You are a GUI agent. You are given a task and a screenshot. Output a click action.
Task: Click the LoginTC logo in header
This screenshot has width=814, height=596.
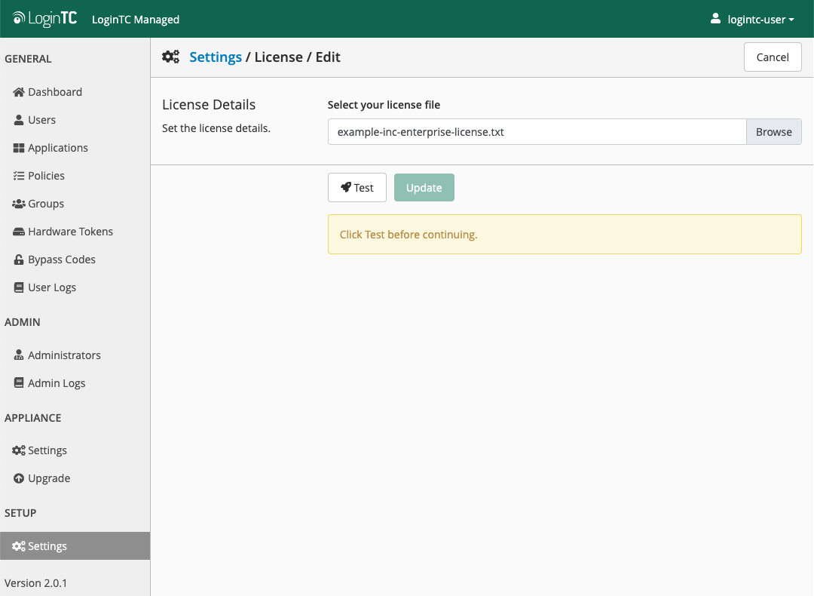44,19
